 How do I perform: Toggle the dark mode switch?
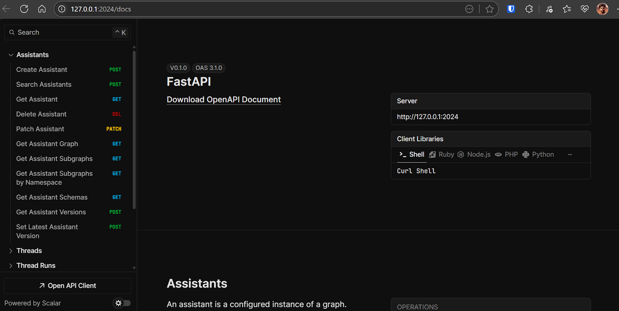(x=122, y=303)
